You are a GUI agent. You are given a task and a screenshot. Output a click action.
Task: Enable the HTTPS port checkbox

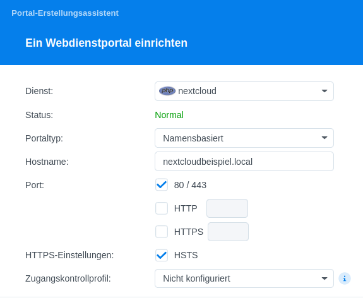click(162, 232)
